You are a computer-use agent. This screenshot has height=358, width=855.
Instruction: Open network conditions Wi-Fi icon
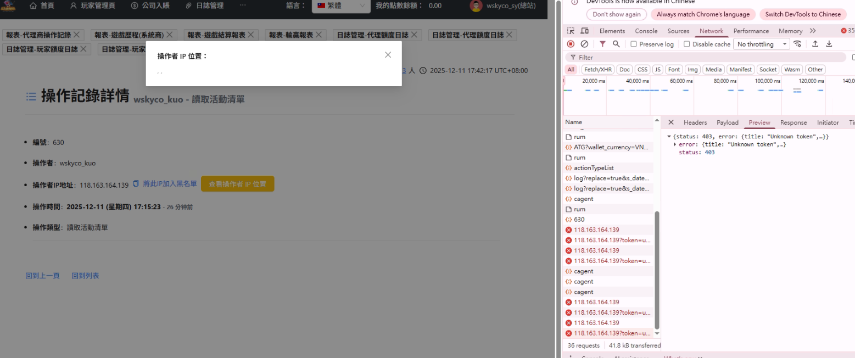(x=797, y=44)
